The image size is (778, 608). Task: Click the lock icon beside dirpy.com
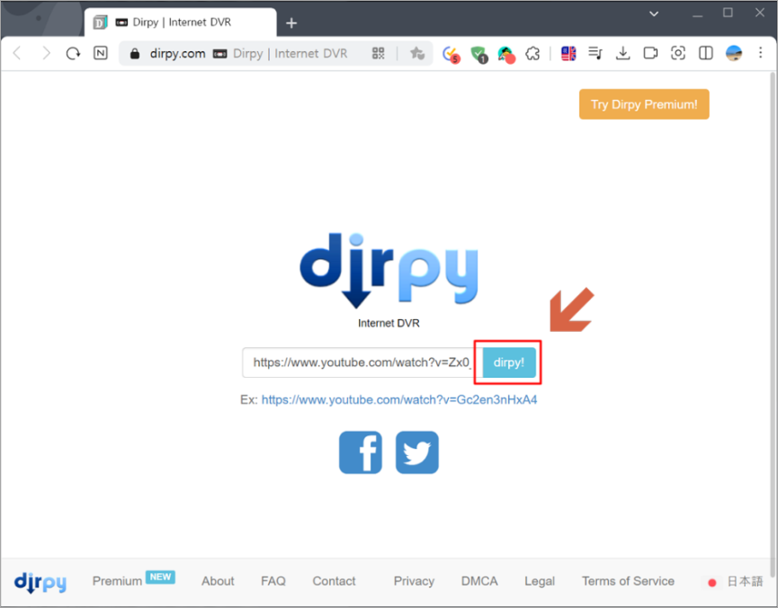pos(134,54)
